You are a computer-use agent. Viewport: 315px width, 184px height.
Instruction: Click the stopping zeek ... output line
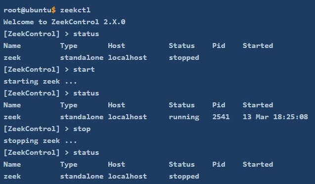pos(40,141)
